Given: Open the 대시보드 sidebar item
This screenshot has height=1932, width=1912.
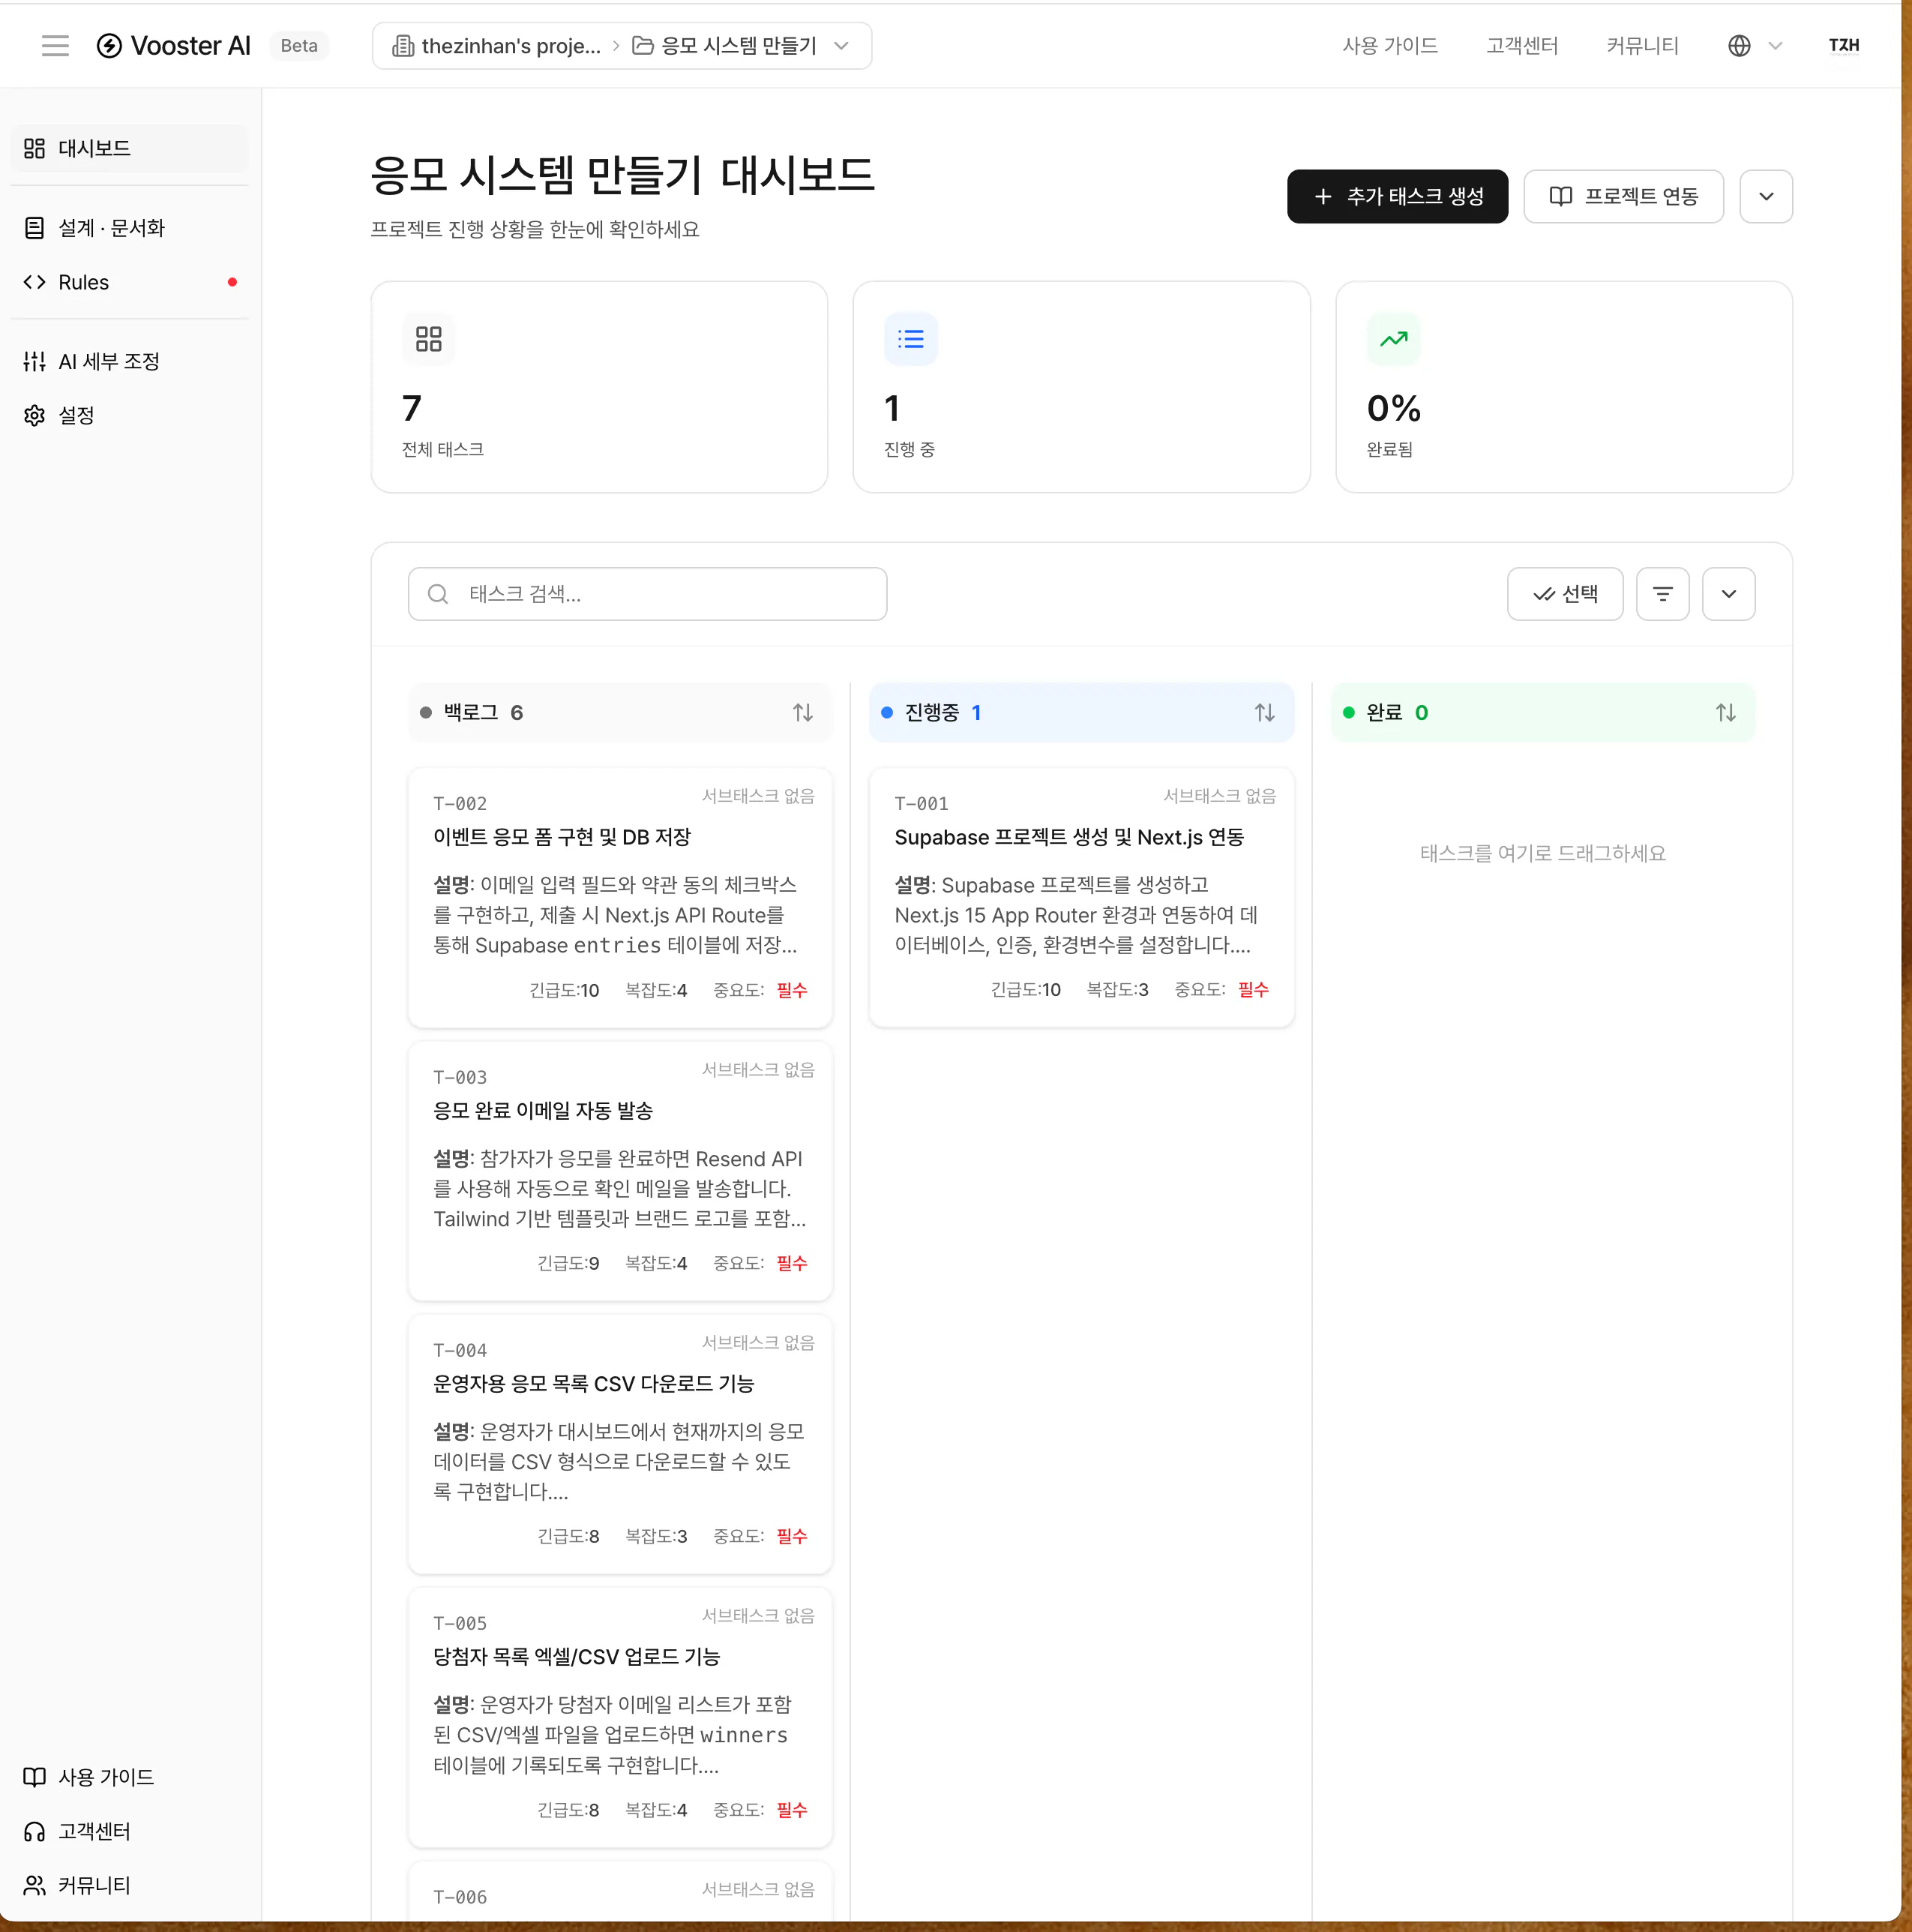Looking at the screenshot, I should click(130, 148).
